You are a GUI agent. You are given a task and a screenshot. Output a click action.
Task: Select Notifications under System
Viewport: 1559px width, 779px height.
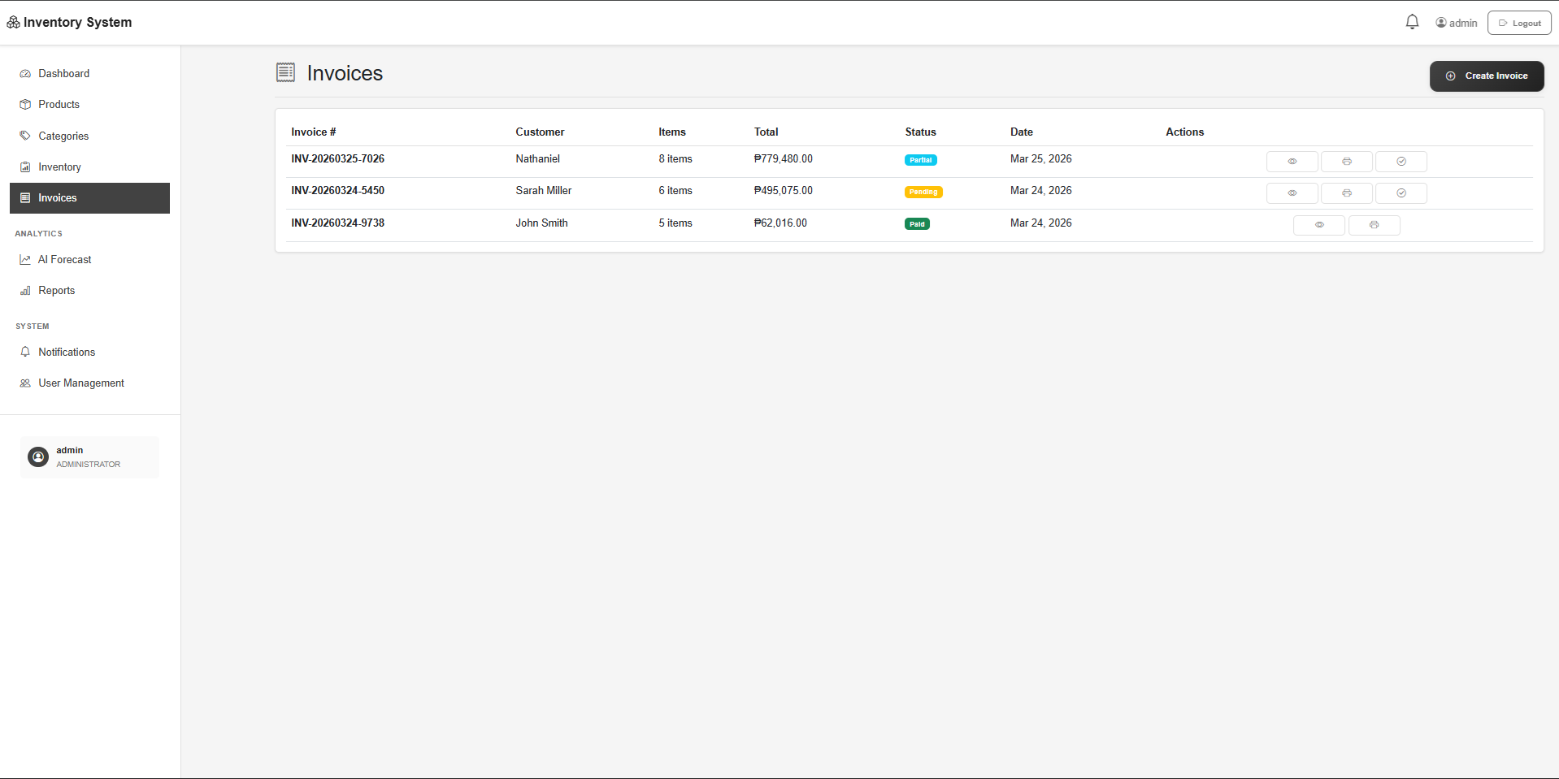click(67, 353)
